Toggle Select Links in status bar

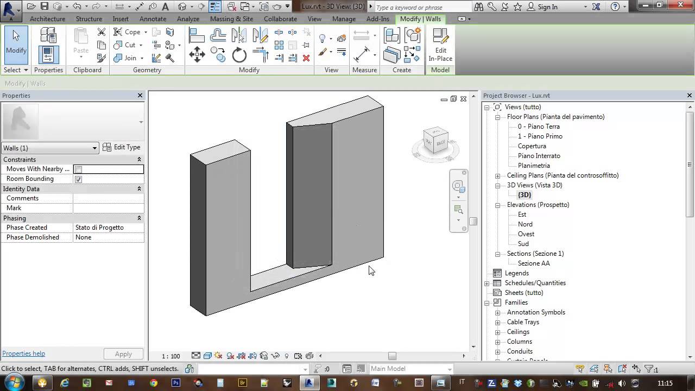click(580, 369)
